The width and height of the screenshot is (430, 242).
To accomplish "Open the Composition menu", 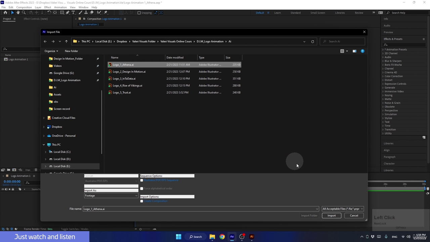I will point(24,7).
